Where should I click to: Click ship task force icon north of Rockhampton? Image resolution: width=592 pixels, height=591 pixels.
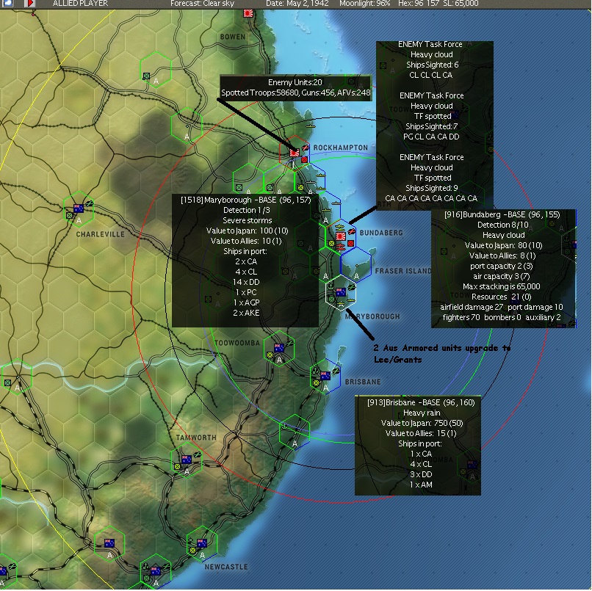click(x=311, y=126)
